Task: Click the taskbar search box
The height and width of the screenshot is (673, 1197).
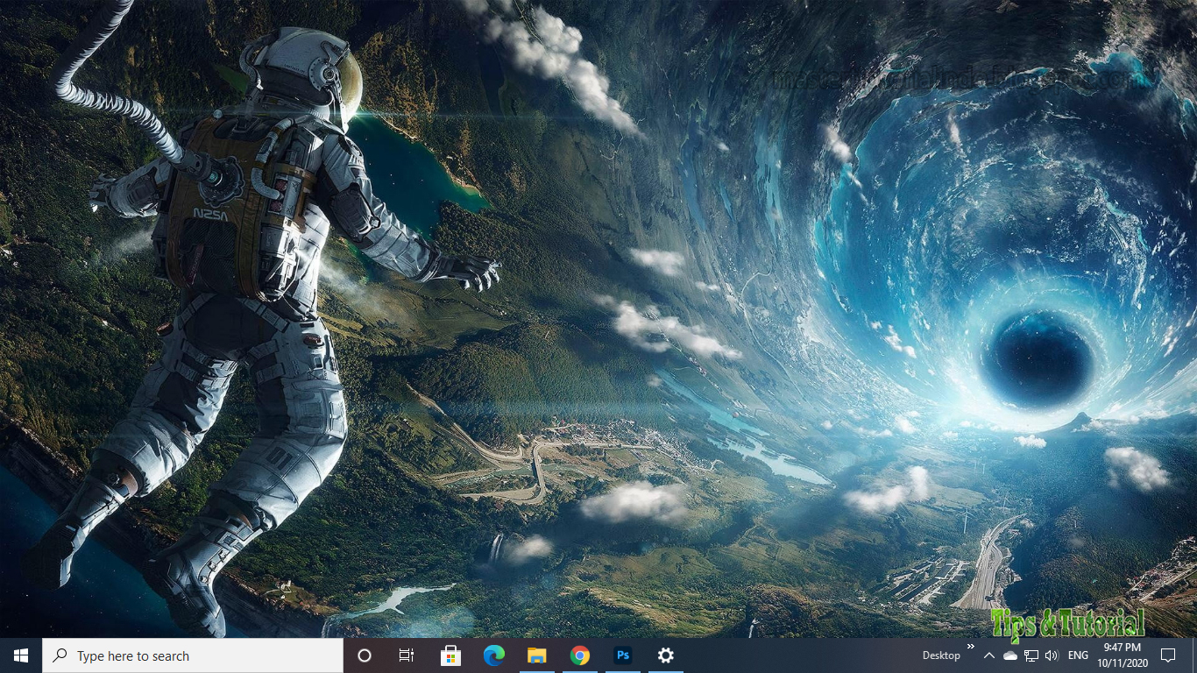Action: click(193, 655)
